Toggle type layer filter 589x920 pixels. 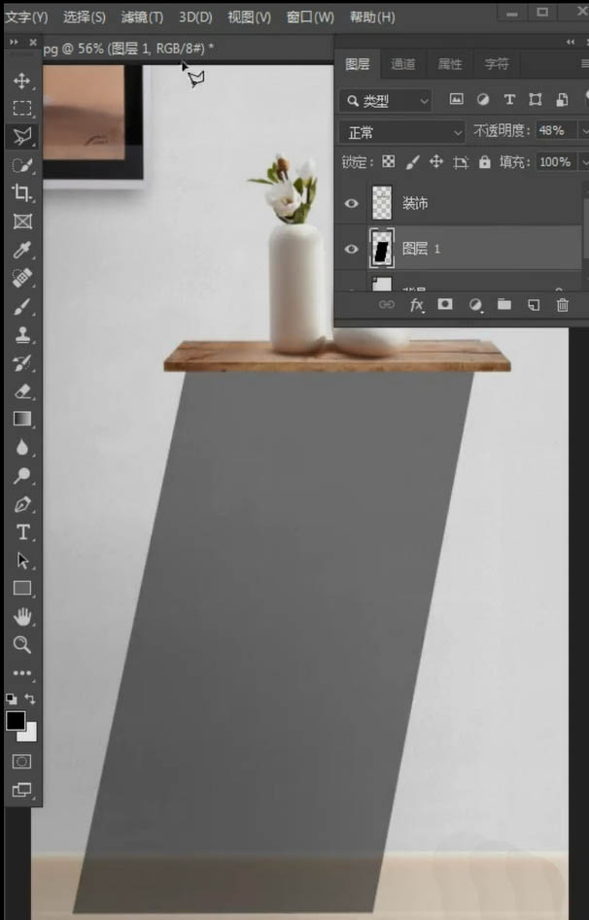point(509,99)
